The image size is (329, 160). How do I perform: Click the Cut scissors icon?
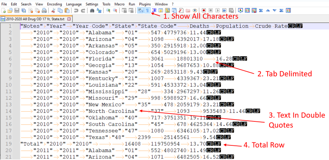pos(53,10)
